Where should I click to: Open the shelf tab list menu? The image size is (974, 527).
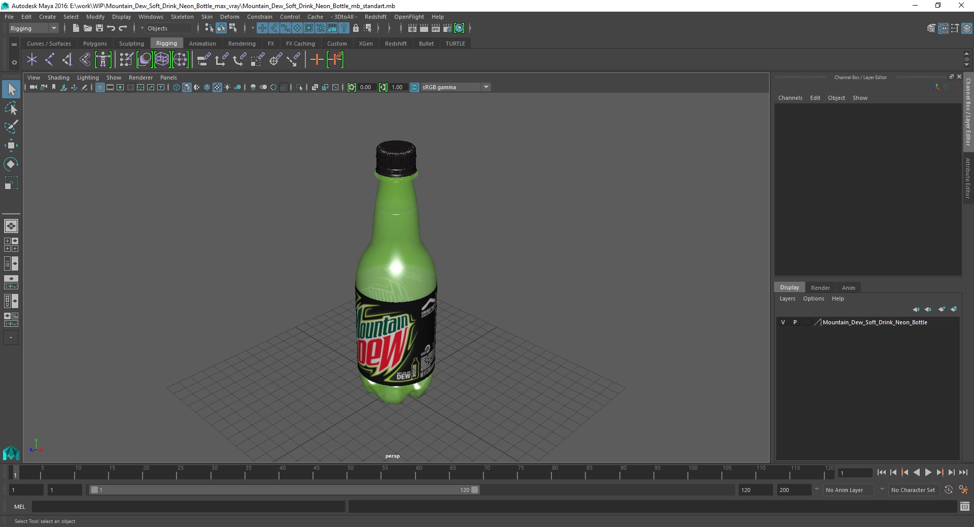[14, 44]
